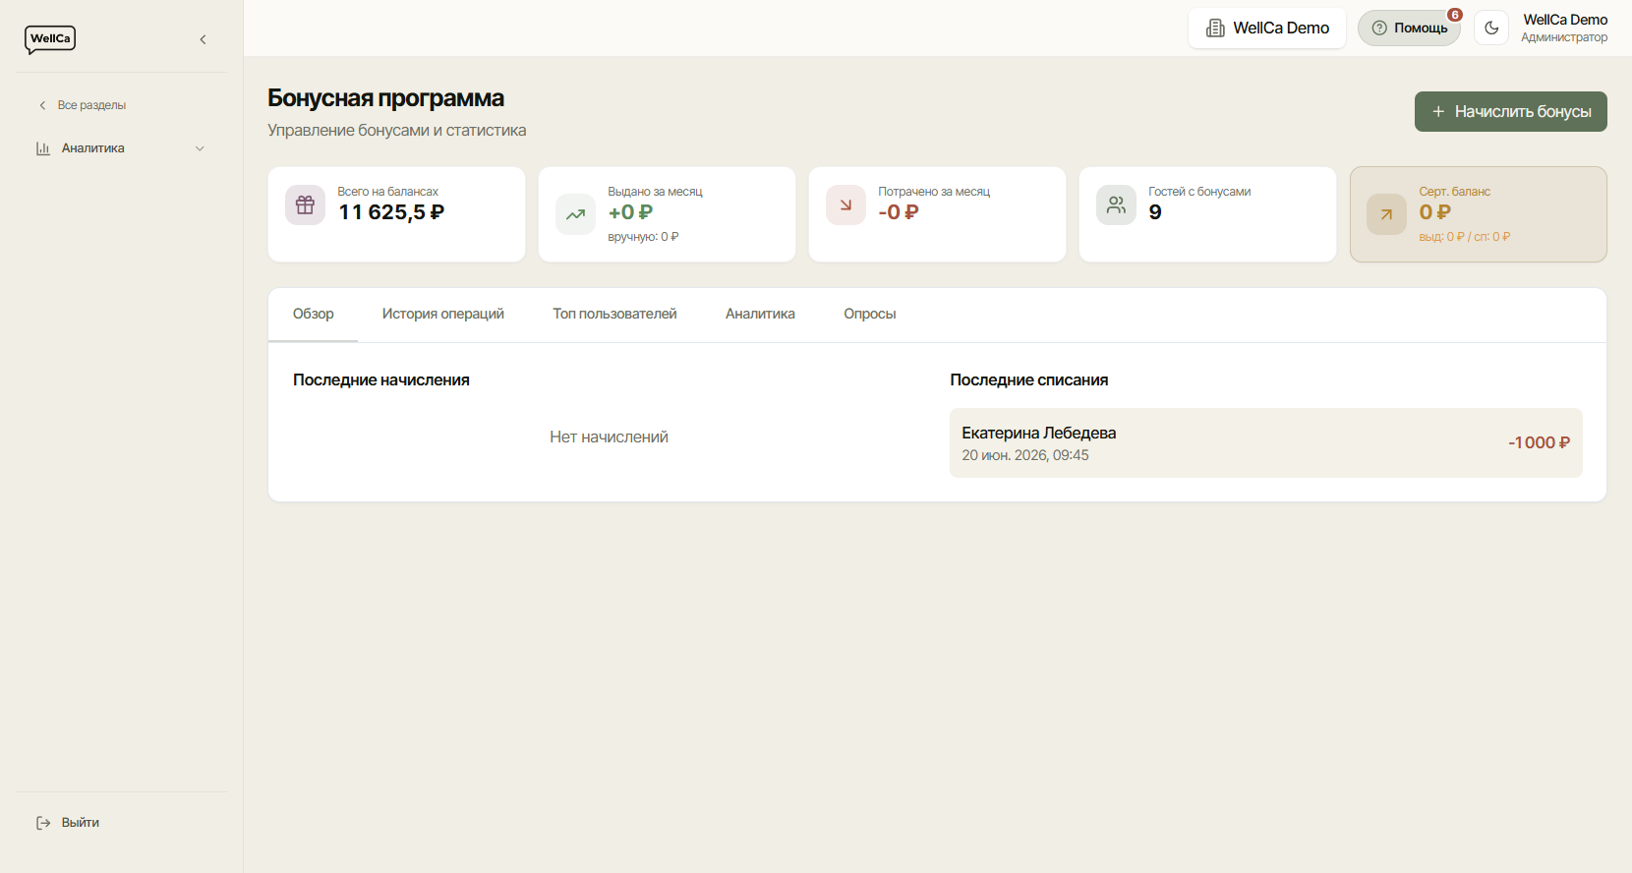Open the WellCa Demo organization selector
This screenshot has width=1632, height=873.
click(x=1267, y=29)
